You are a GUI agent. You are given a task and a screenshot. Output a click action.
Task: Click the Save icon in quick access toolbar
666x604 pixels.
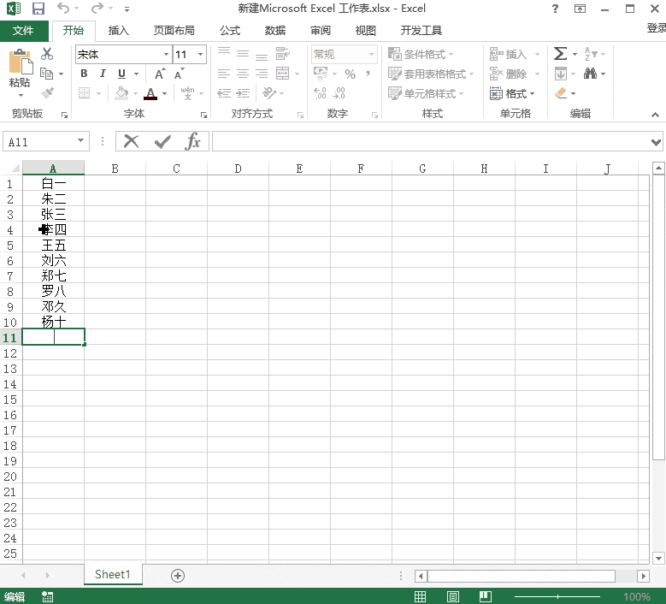(38, 9)
